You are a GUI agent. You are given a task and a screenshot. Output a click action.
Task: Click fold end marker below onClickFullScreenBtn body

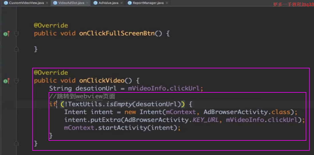pyautogui.click(x=16, y=49)
